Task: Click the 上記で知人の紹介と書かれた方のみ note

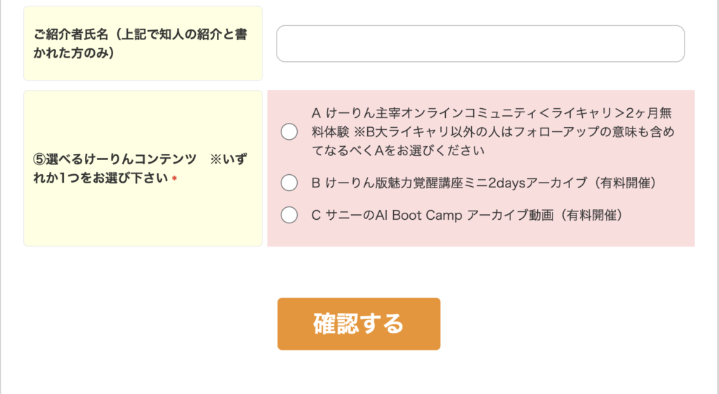Action: tap(140, 44)
